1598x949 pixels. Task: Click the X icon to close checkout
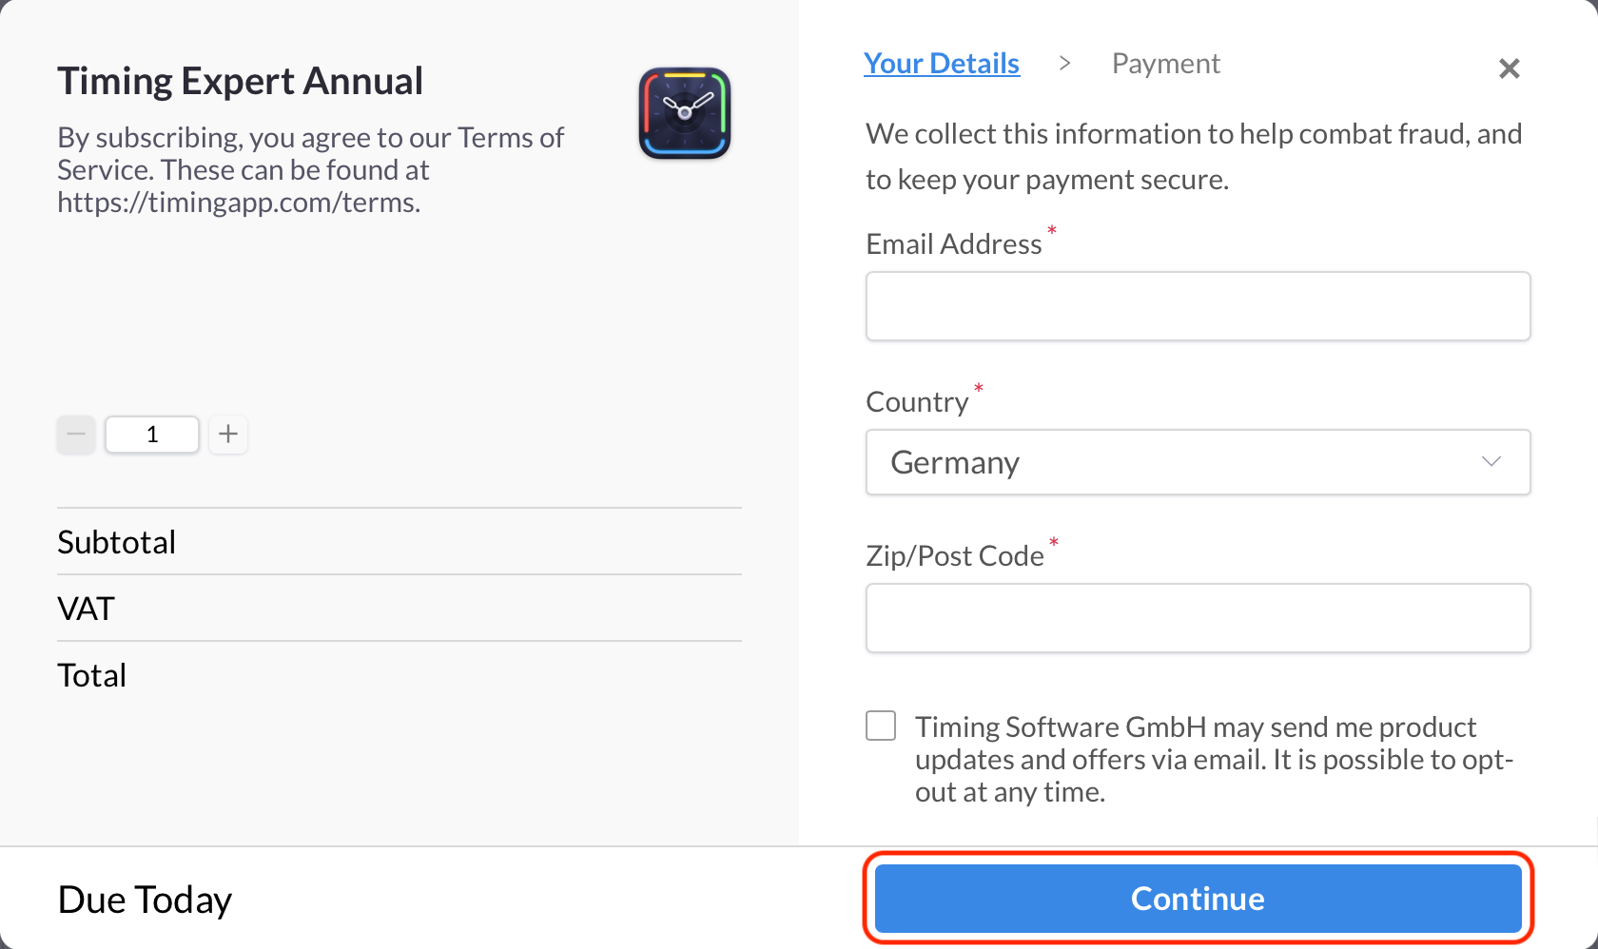coord(1509,68)
